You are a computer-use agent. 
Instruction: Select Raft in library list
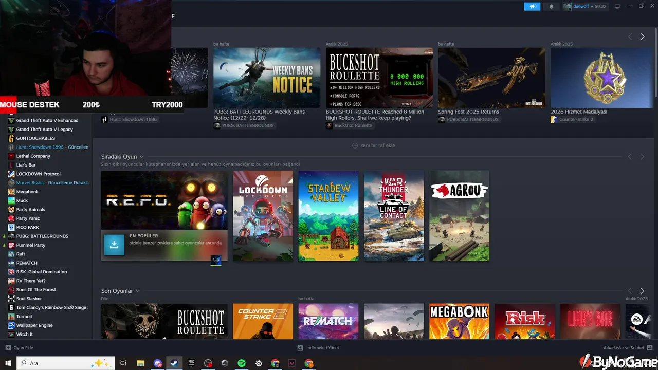[21, 254]
